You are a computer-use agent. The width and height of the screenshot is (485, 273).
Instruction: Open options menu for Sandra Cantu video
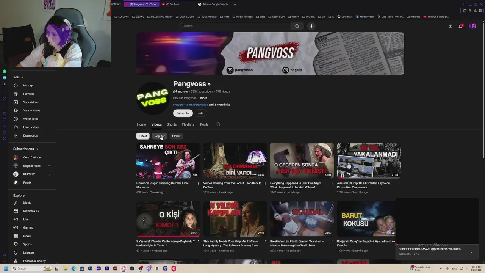(x=198, y=242)
